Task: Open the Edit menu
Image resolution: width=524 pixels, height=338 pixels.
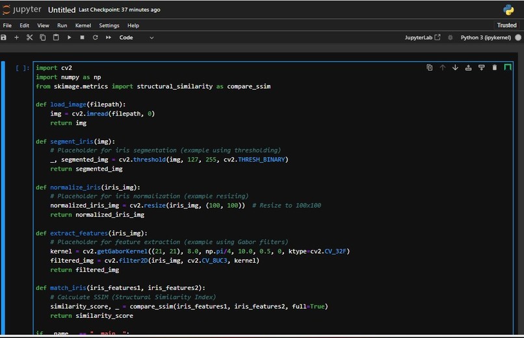Action: pos(24,26)
